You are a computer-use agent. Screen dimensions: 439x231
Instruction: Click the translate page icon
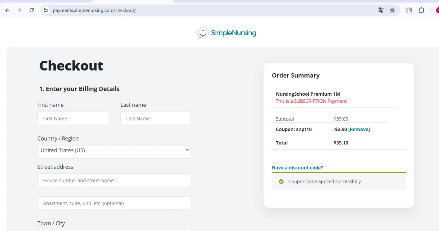(x=381, y=10)
